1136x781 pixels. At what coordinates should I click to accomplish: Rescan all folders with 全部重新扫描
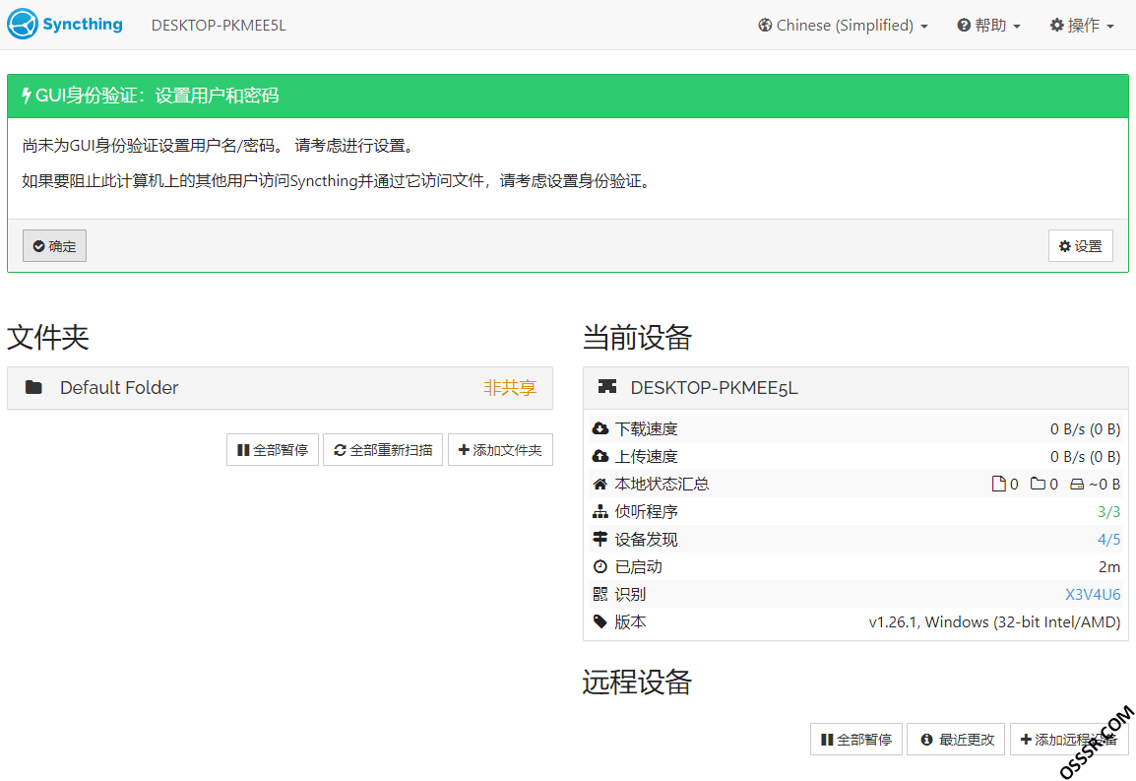383,450
